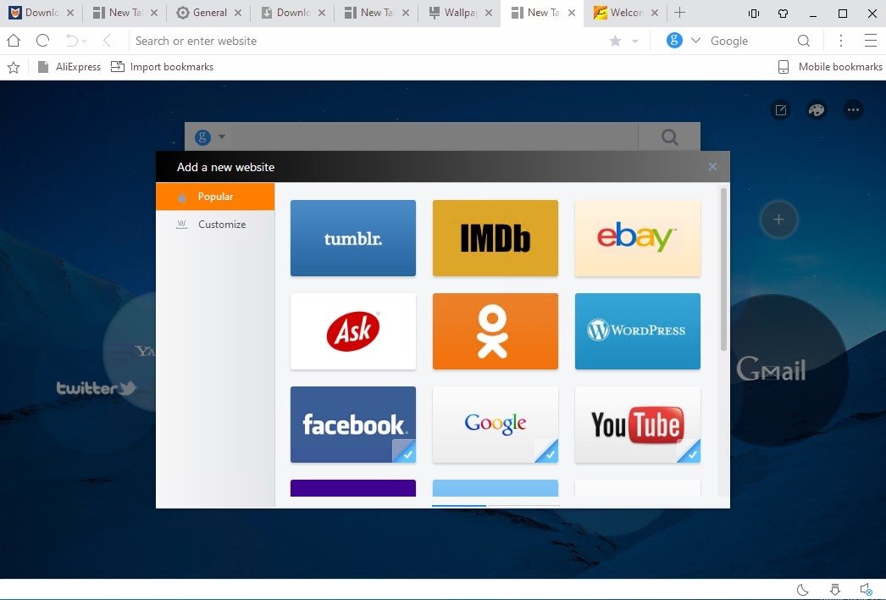Click the magnifier icon in the toolbar search
Viewport: 886px width, 600px height.
[804, 41]
